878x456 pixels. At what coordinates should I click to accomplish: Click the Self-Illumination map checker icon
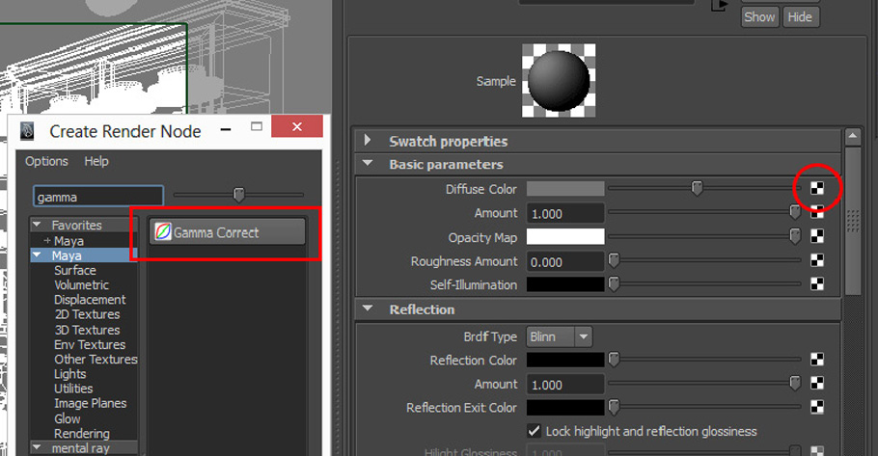coord(817,284)
